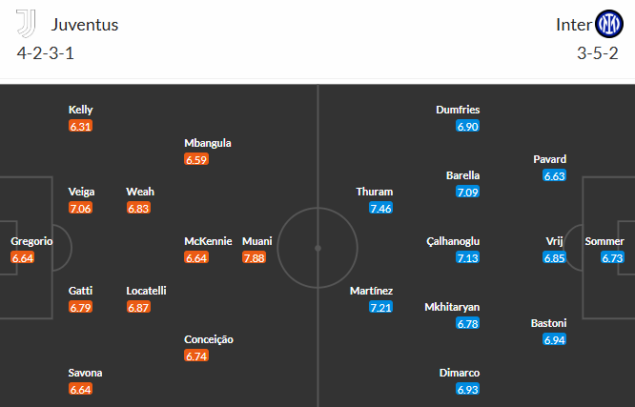Image resolution: width=635 pixels, height=407 pixels.
Task: Open the Juventus team name link
Action: (85, 25)
